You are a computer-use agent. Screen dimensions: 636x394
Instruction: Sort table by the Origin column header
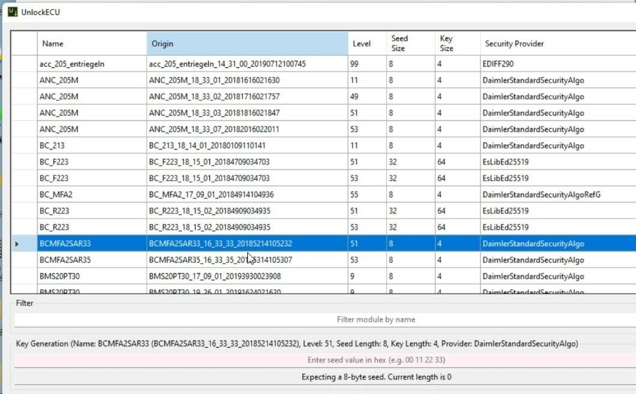[247, 44]
